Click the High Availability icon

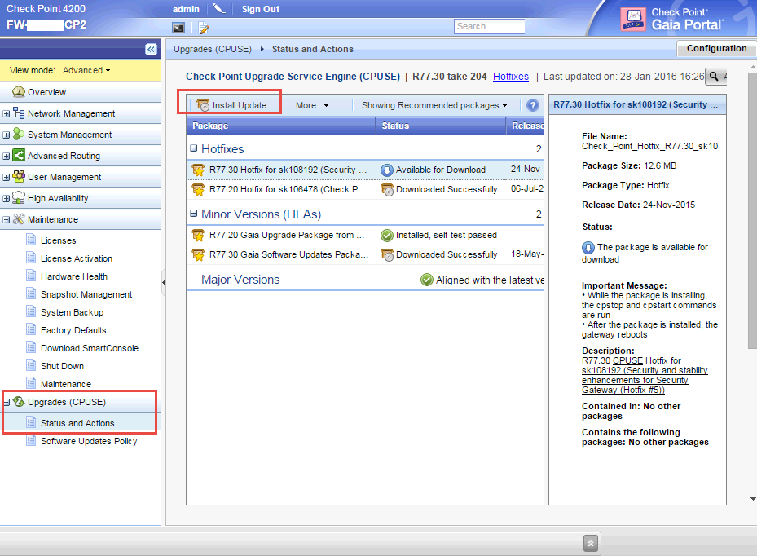(19, 198)
